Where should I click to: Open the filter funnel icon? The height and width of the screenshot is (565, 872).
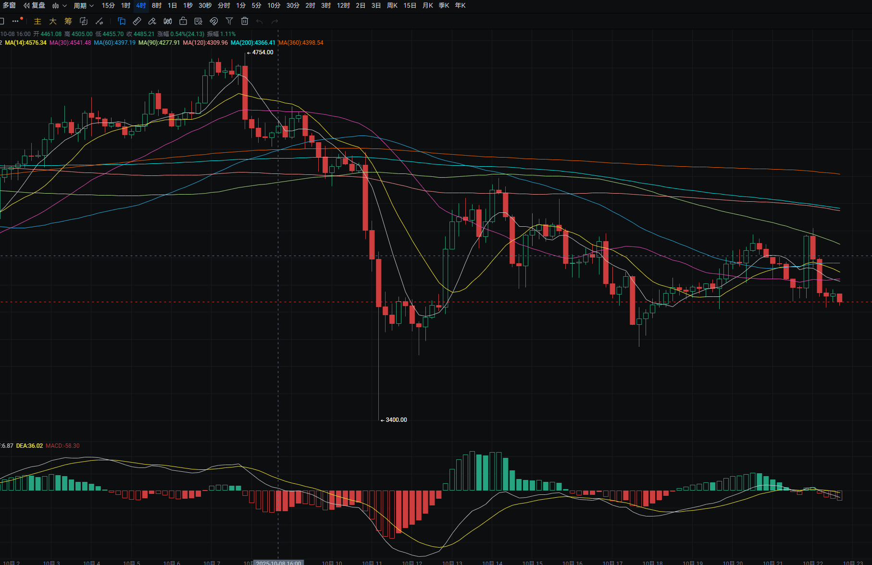tap(229, 21)
